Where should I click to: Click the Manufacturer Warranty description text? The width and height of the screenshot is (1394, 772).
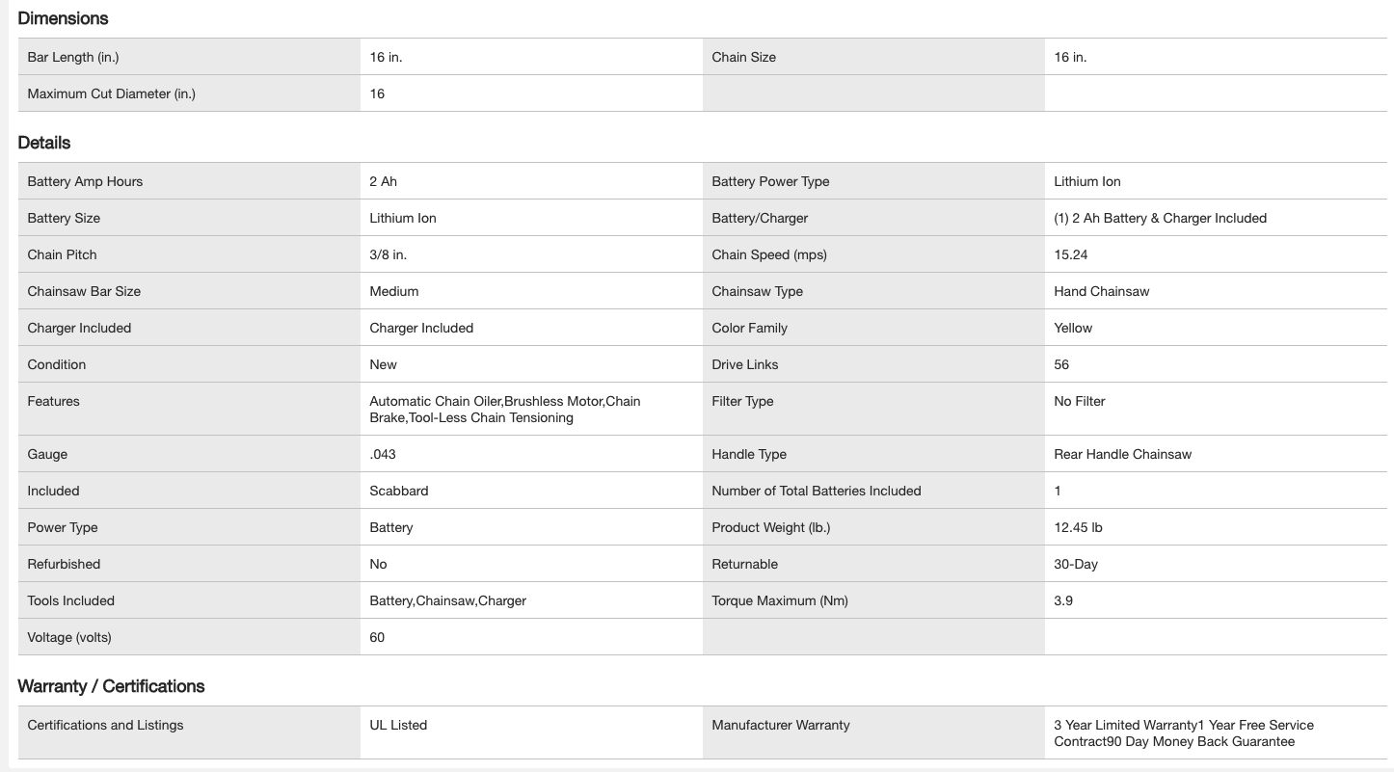click(x=1183, y=733)
